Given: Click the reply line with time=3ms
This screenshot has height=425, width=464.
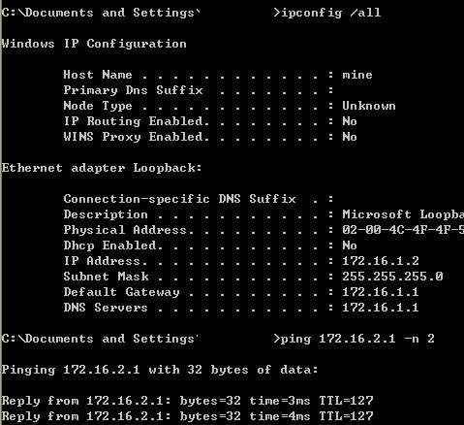Looking at the screenshot, I should [x=187, y=401].
